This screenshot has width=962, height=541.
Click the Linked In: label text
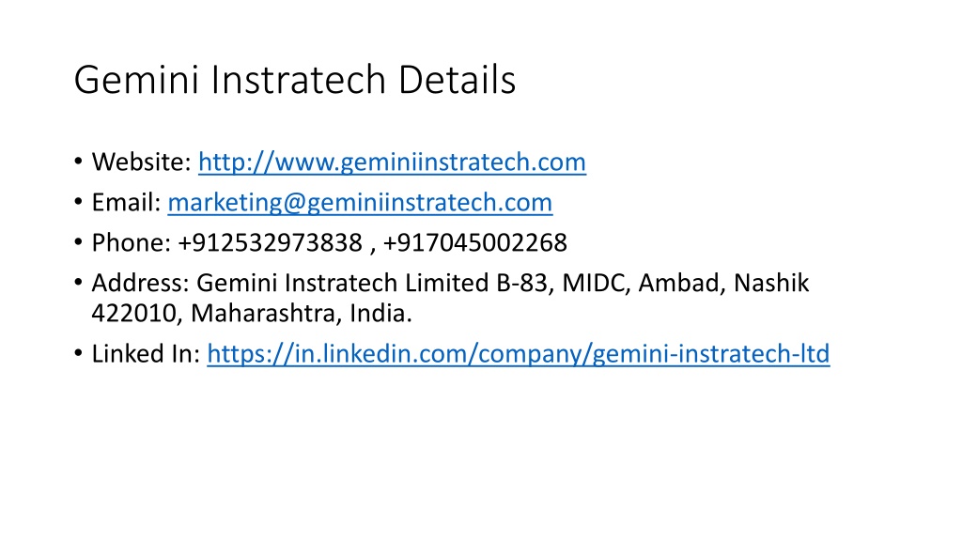pyautogui.click(x=146, y=354)
